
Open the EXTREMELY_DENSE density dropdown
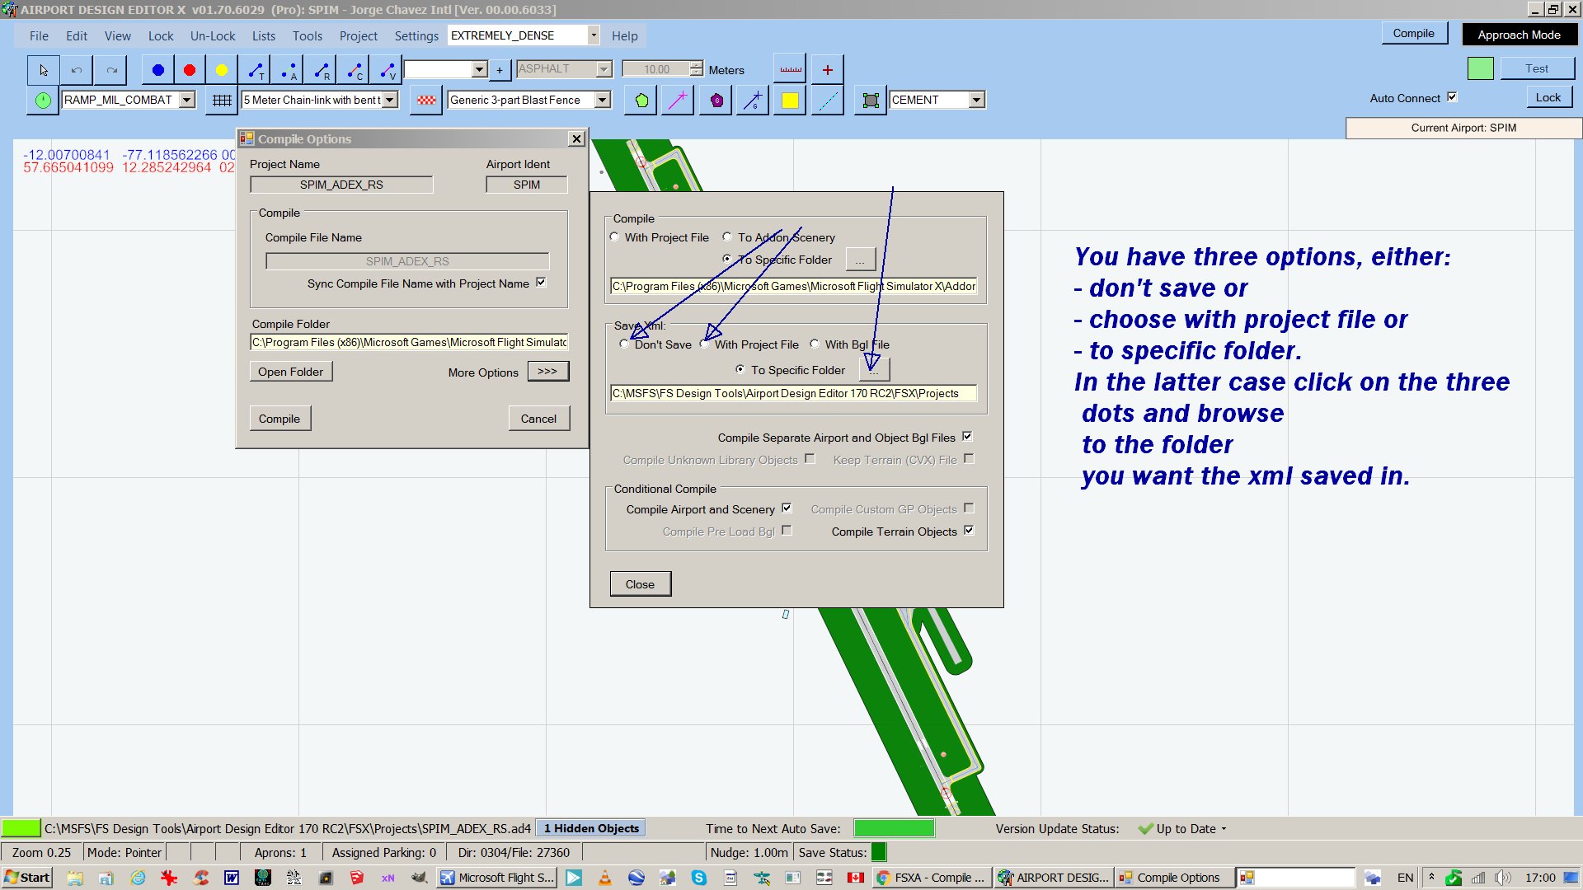[593, 35]
